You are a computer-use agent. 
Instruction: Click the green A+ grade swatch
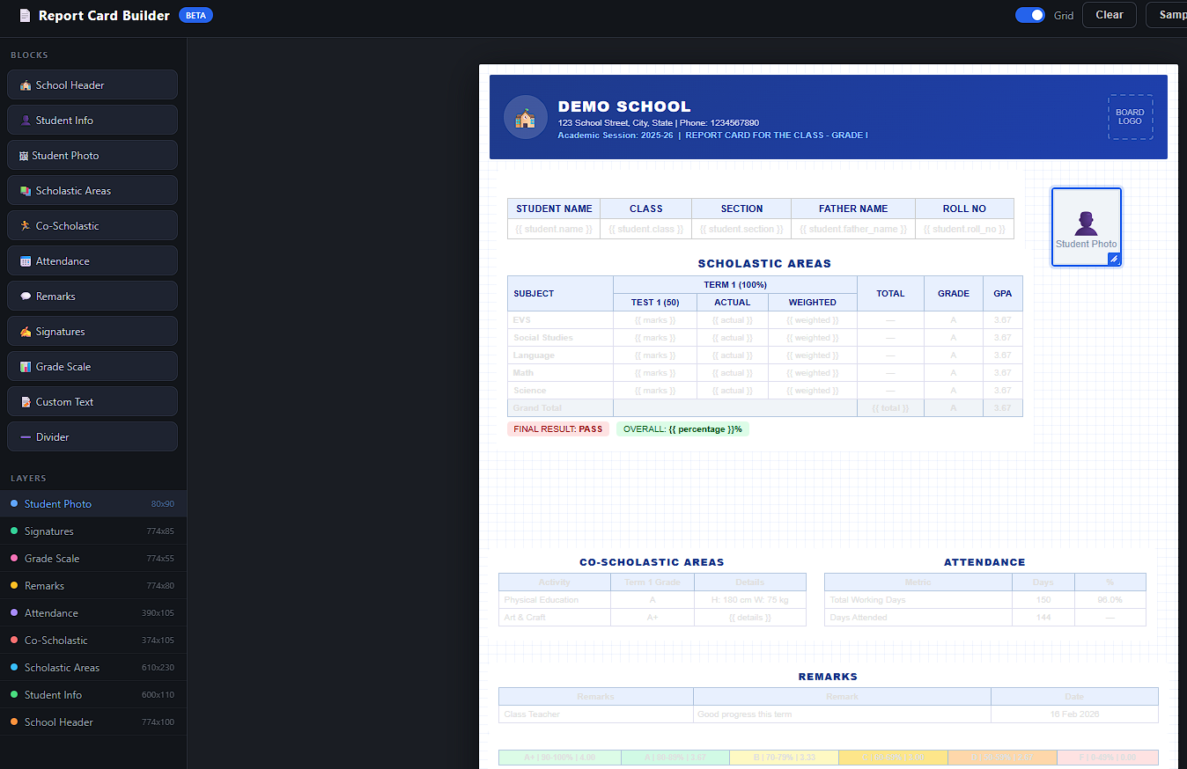[x=559, y=758]
